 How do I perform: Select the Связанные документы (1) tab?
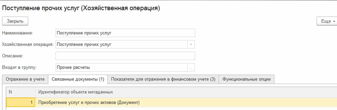click(78, 79)
